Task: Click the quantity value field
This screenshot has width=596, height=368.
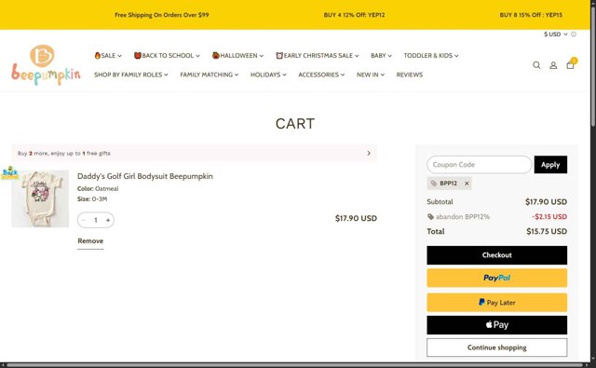Action: pos(96,220)
